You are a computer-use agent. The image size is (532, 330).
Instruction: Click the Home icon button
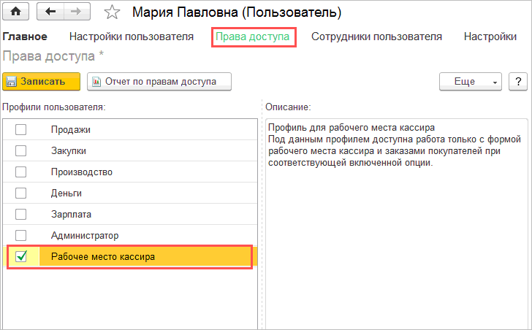coord(16,12)
